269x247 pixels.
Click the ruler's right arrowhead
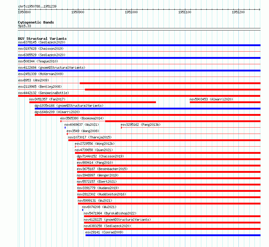tap(260, 9)
